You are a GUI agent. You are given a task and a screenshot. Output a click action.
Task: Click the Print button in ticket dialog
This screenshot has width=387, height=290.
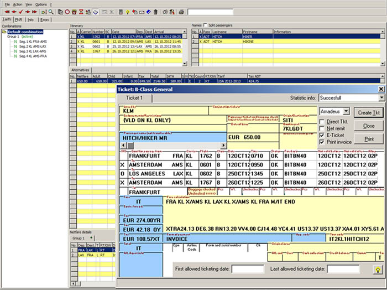369,139
